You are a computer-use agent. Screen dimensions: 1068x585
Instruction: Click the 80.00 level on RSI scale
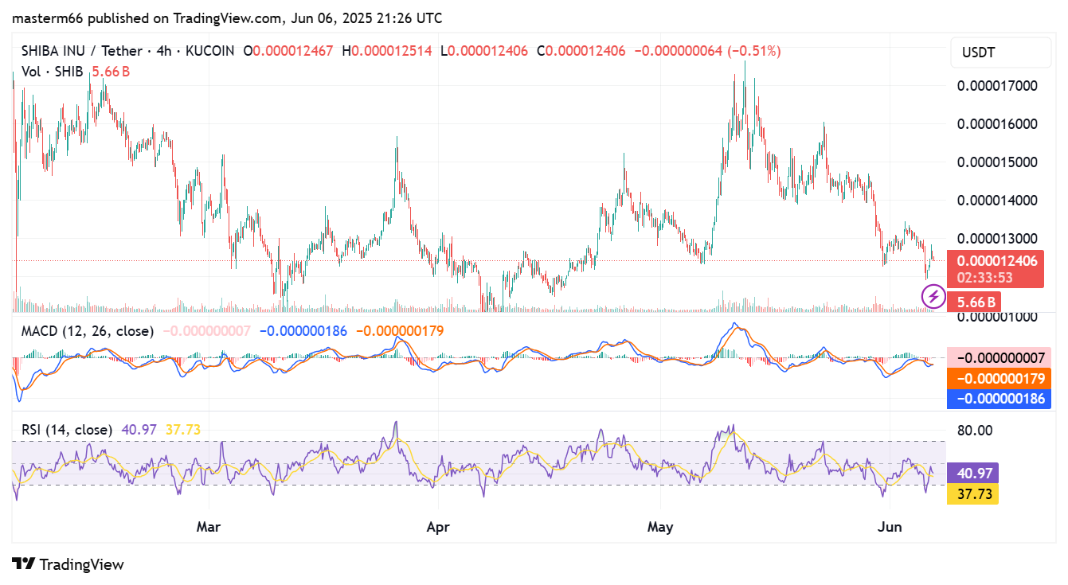point(973,431)
